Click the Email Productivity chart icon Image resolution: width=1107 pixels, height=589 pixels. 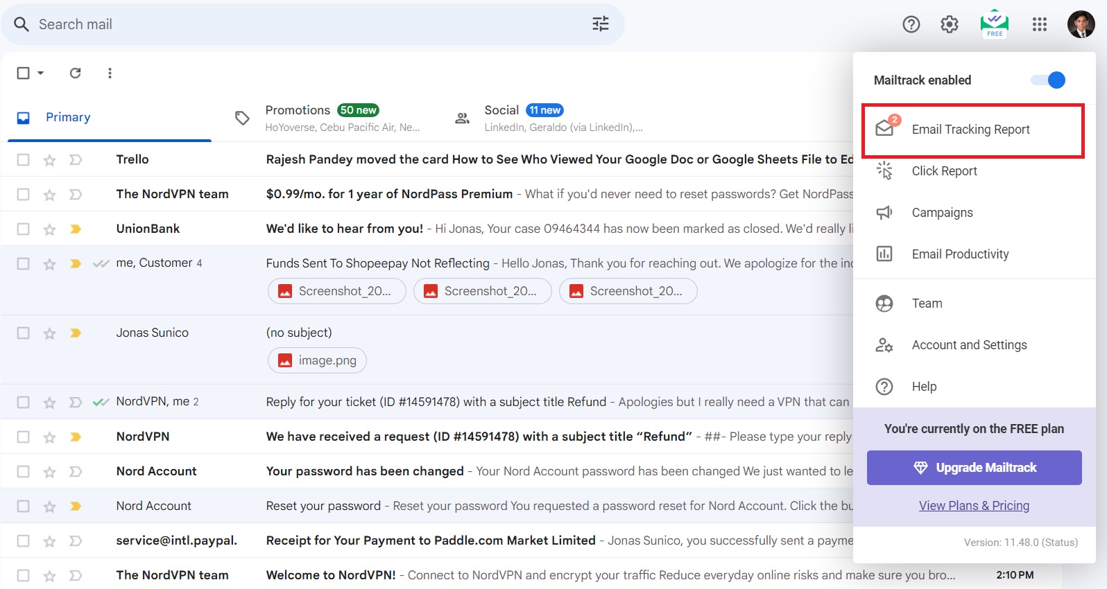[x=884, y=254]
